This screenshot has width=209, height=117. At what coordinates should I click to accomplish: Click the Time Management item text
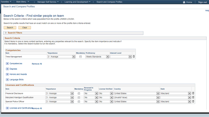[14, 57]
